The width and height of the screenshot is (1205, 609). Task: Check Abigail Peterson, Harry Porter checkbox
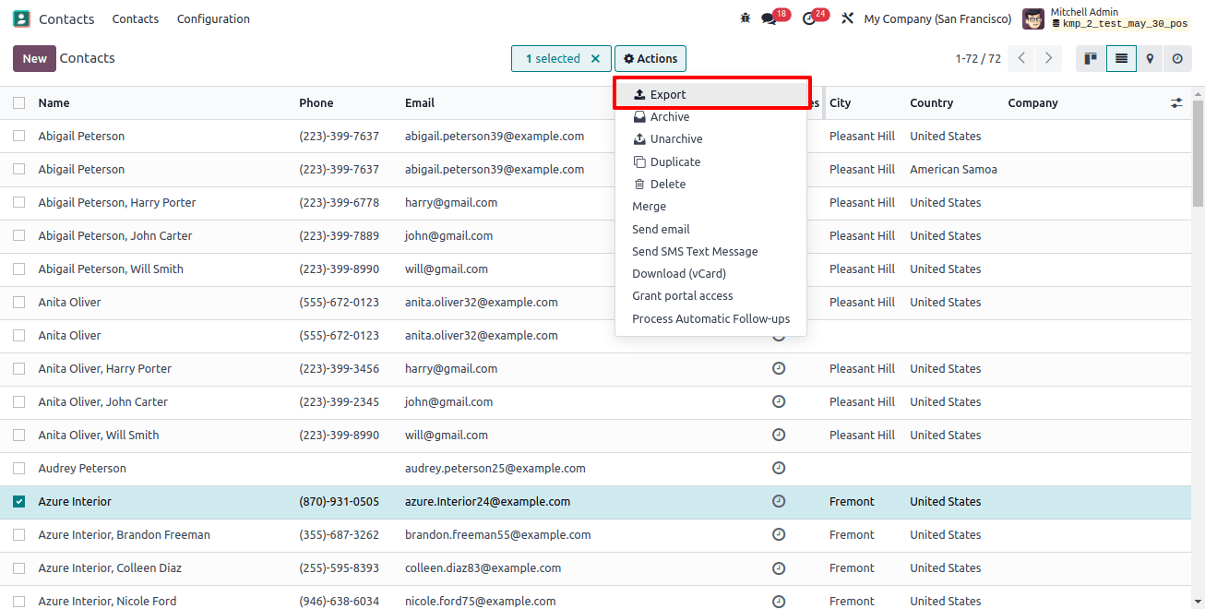click(18, 203)
